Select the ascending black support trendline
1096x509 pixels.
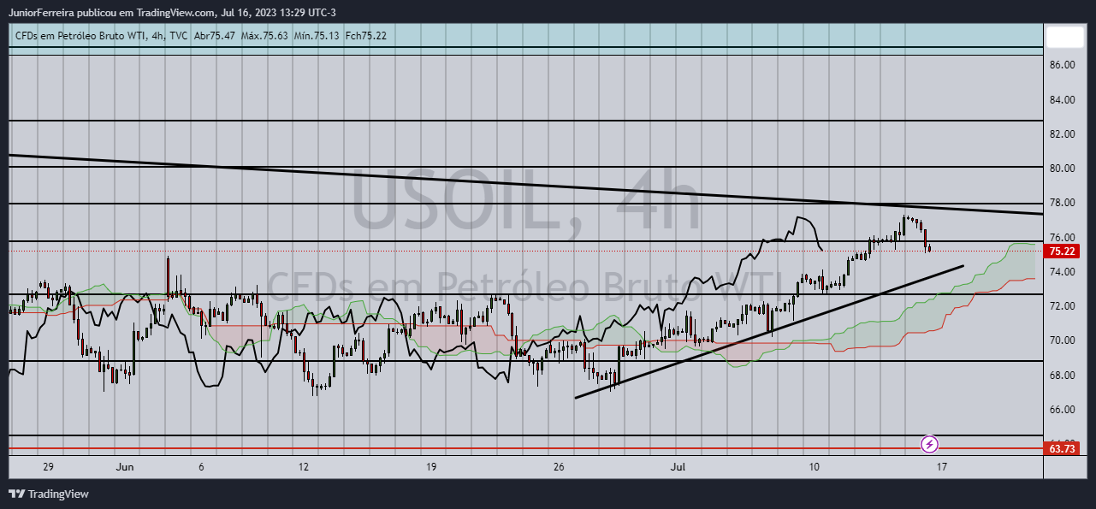[x=770, y=331]
